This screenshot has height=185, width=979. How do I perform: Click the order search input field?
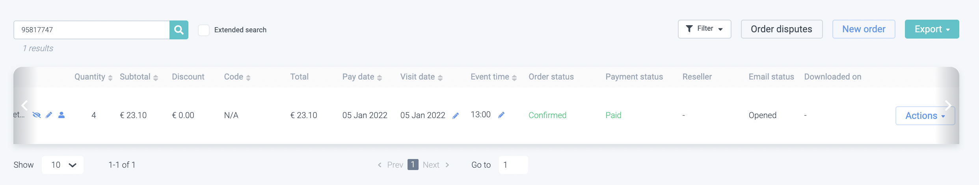pos(91,30)
